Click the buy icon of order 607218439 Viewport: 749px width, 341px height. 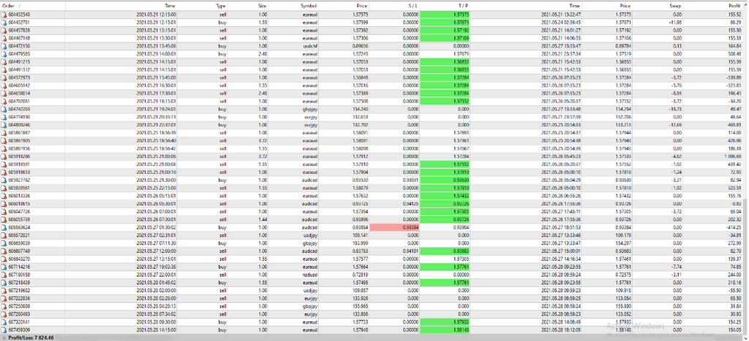pos(4,283)
